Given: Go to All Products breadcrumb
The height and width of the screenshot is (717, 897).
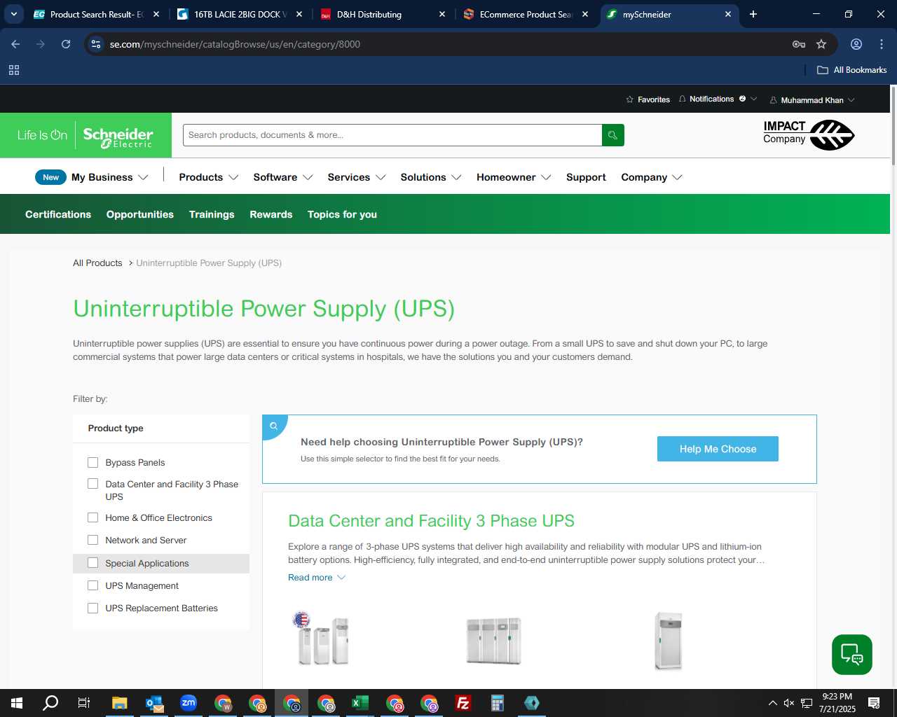Looking at the screenshot, I should (x=97, y=263).
